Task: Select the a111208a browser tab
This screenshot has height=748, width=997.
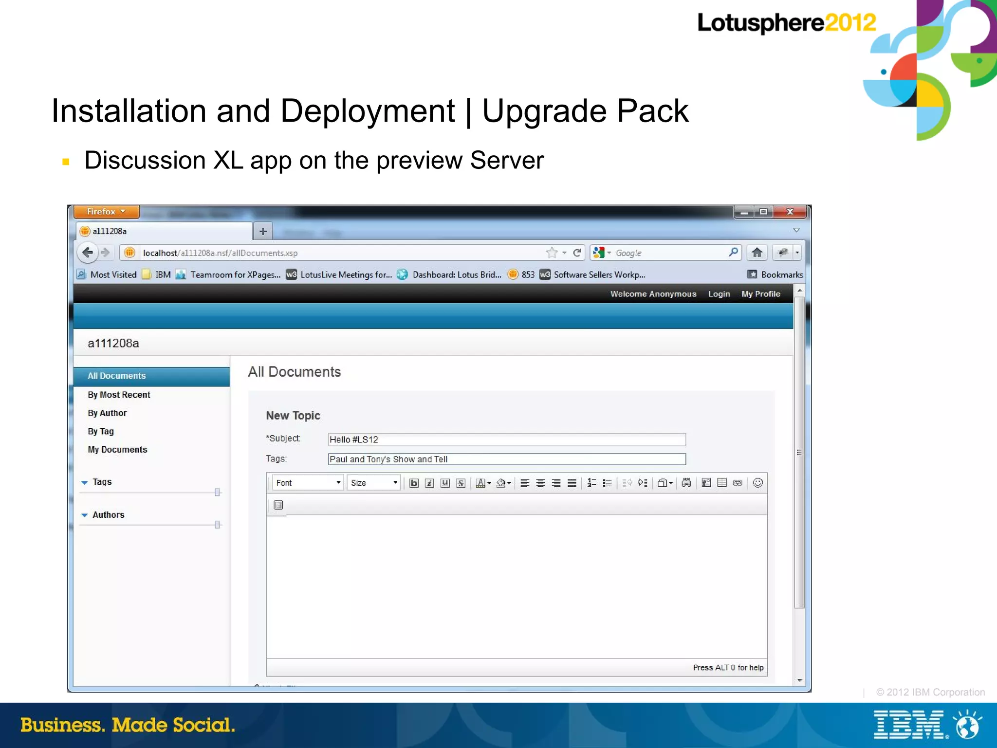Action: [164, 231]
